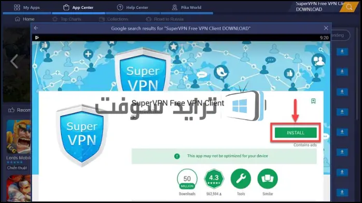Click the topmost download icon in right column
Screen dimensions: 362x203
pos(342,52)
